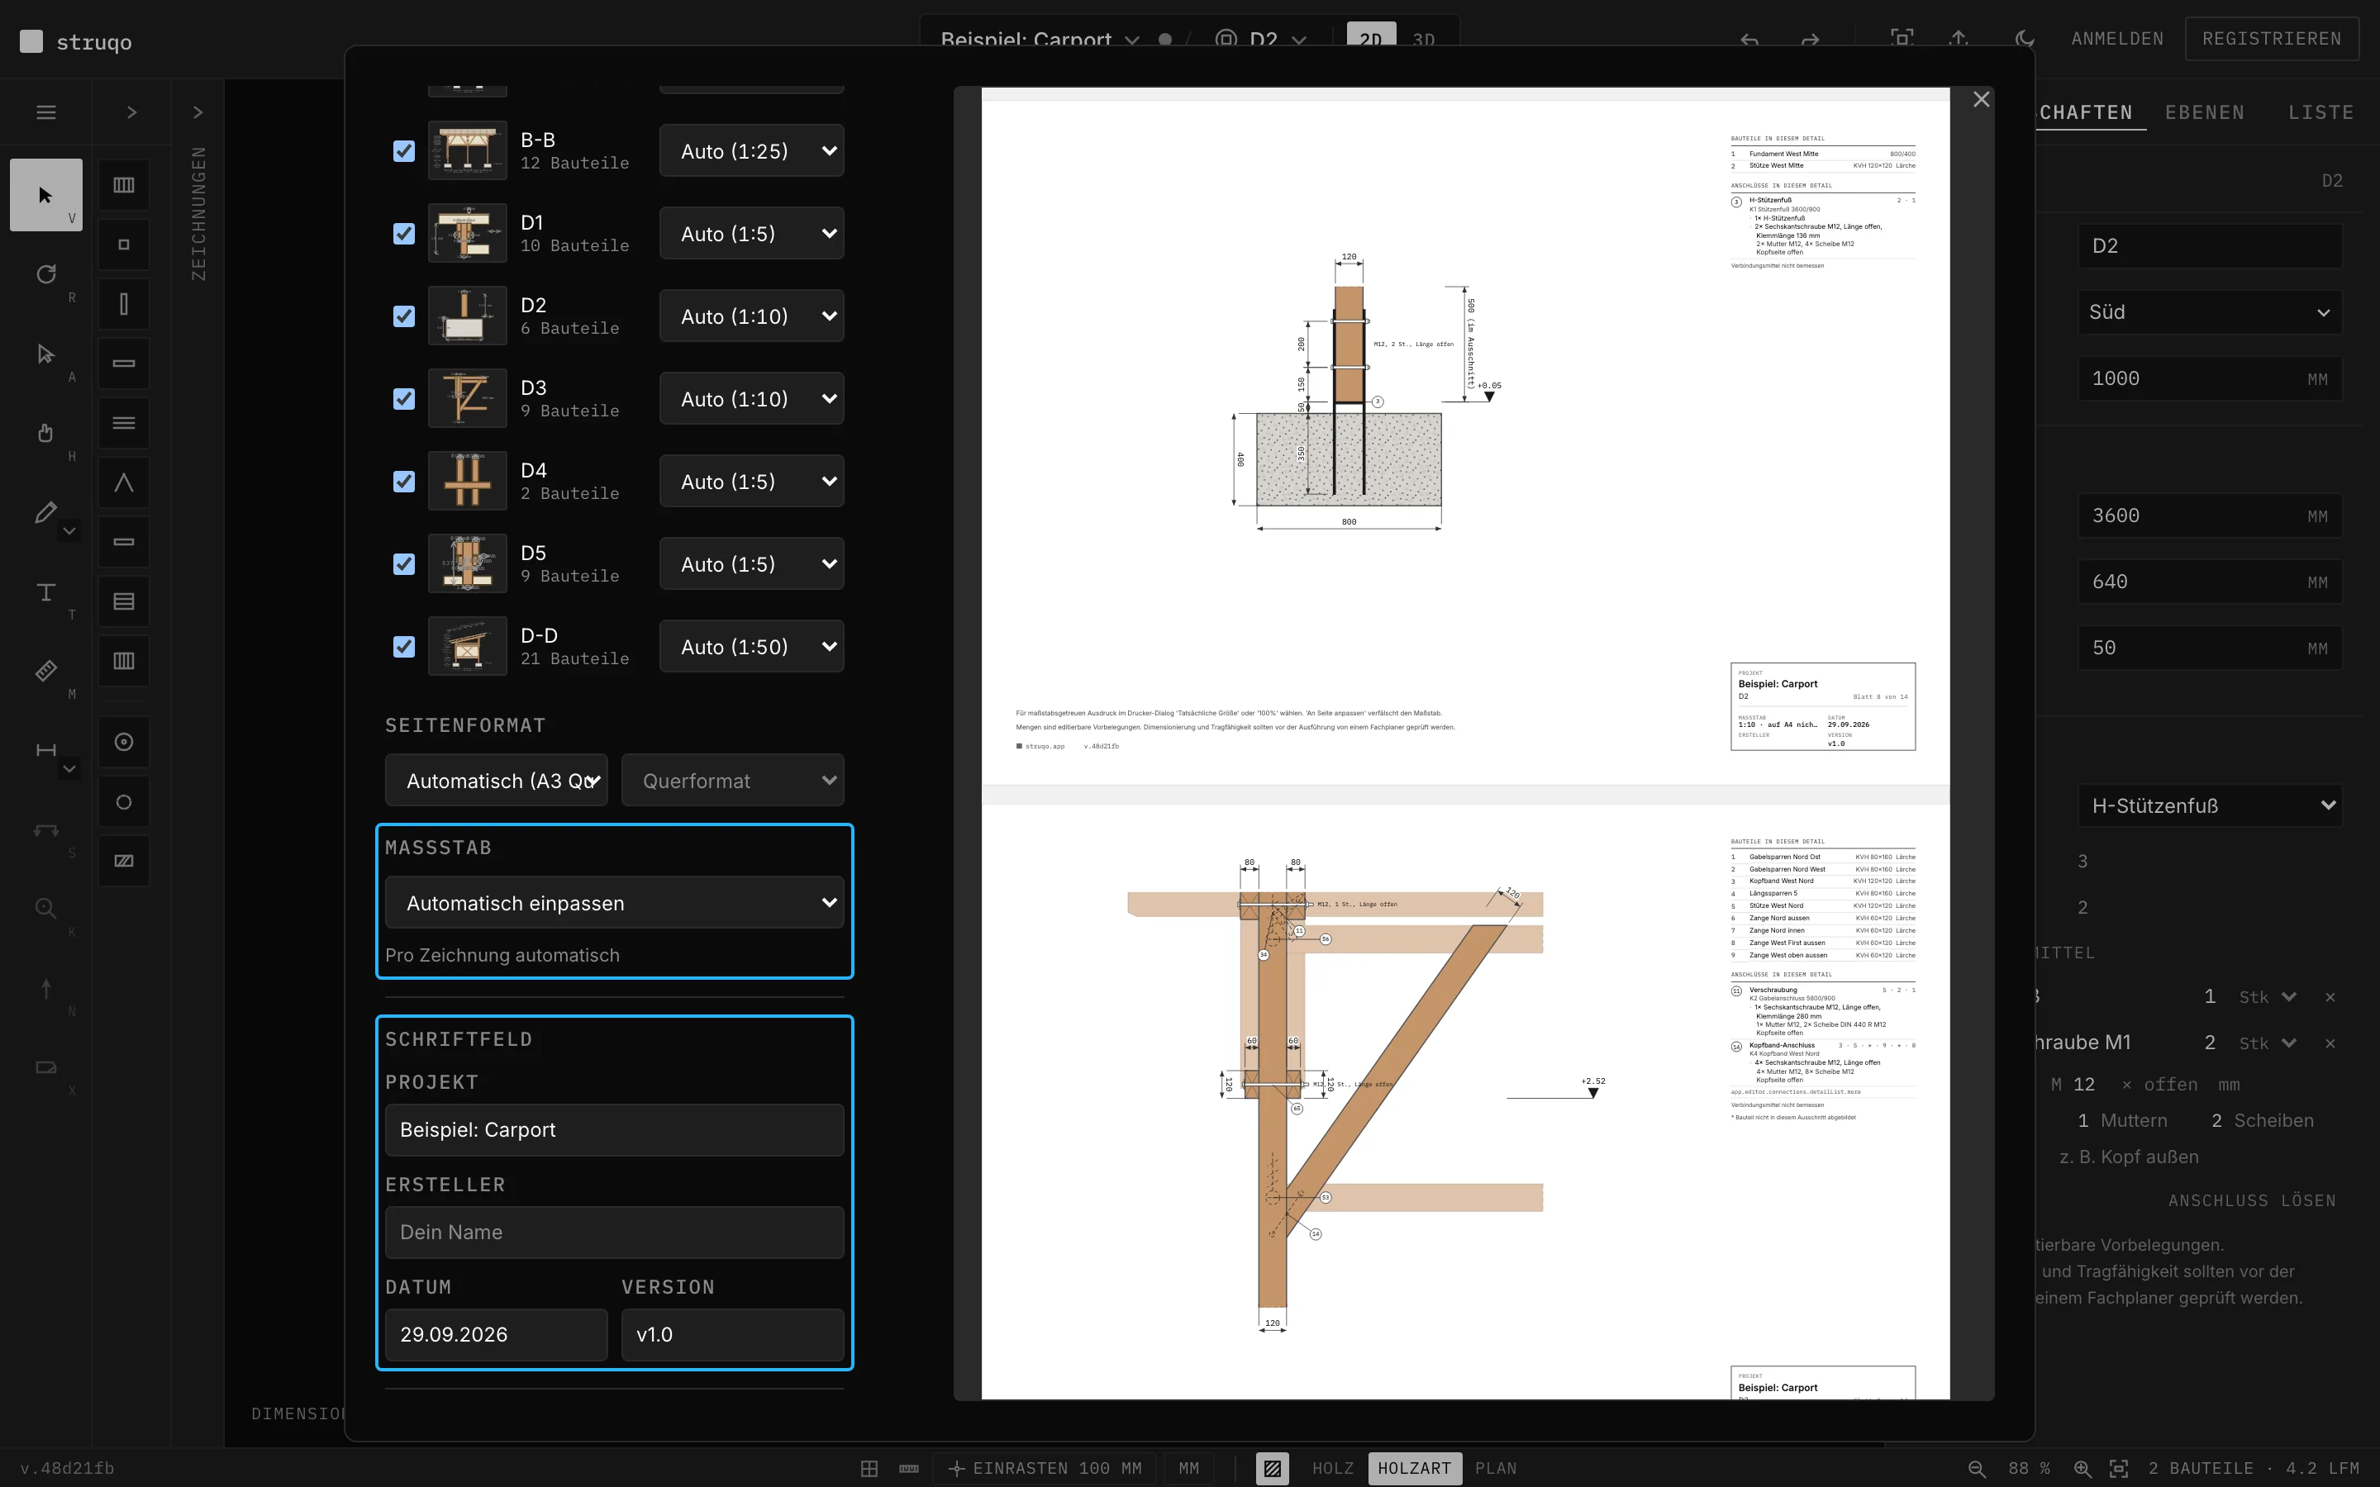Open the hamburger menu
This screenshot has width=2380, height=1487.
pyautogui.click(x=46, y=112)
